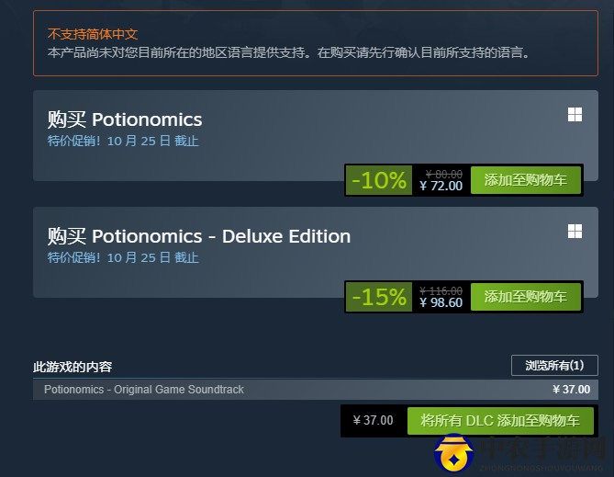Open 浏览所有(1) DLC list
614x477 pixels.
(554, 365)
